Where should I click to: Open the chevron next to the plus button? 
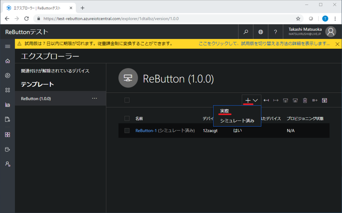pyautogui.click(x=255, y=100)
